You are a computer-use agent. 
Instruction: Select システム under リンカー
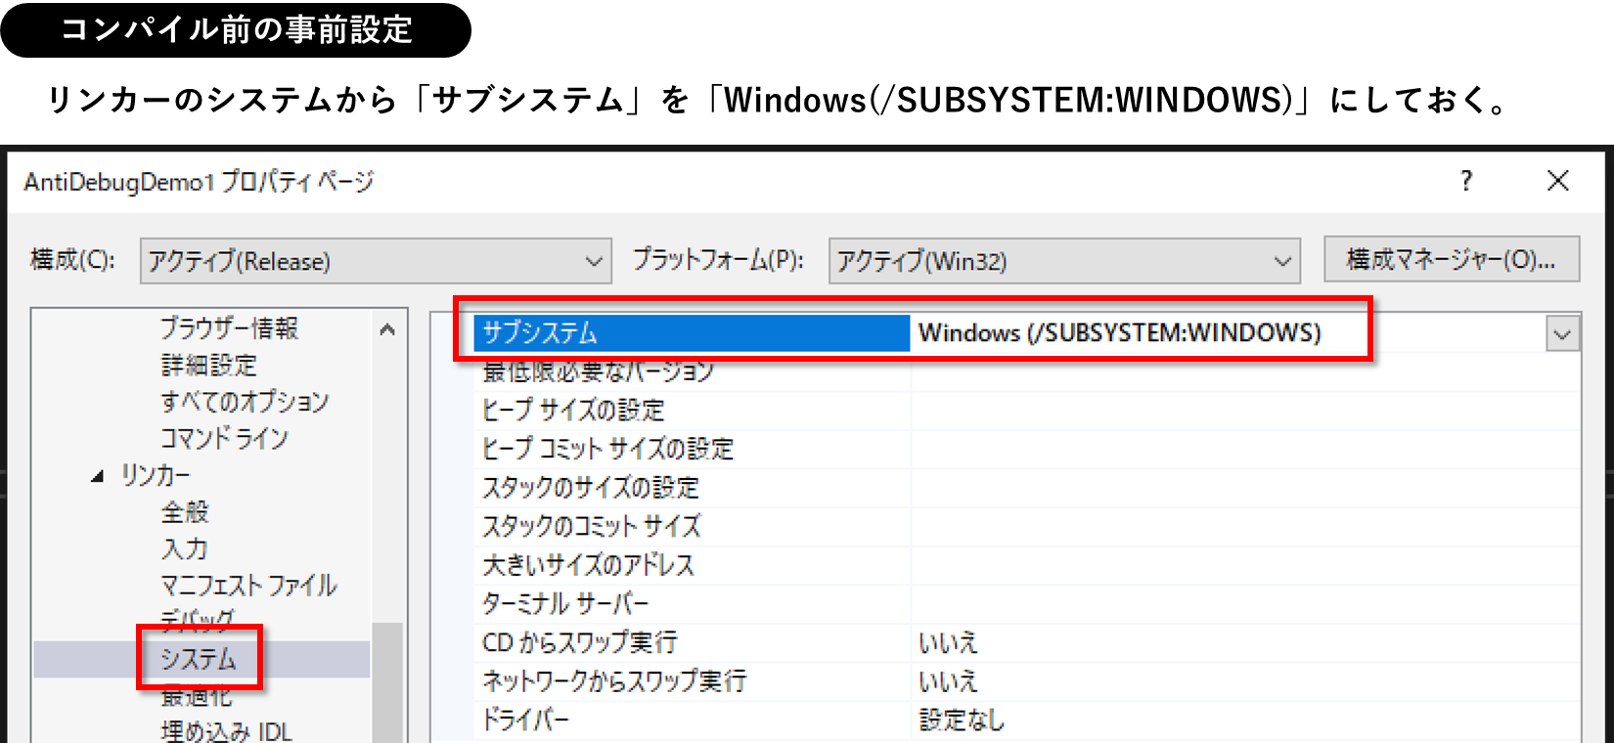pos(199,659)
